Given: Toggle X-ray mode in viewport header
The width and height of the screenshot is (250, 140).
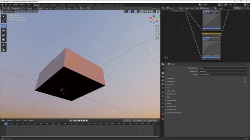Looking at the screenshot, I should 141,11.
